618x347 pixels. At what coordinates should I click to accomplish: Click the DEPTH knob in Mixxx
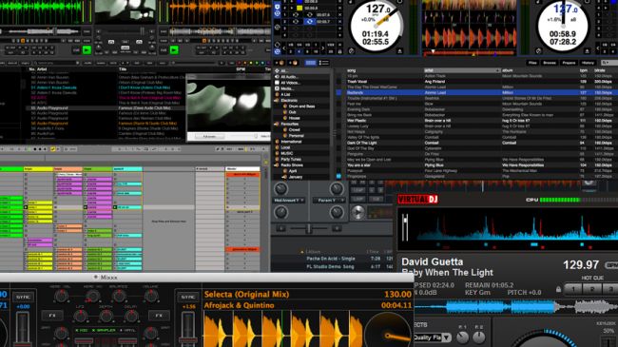(106, 316)
